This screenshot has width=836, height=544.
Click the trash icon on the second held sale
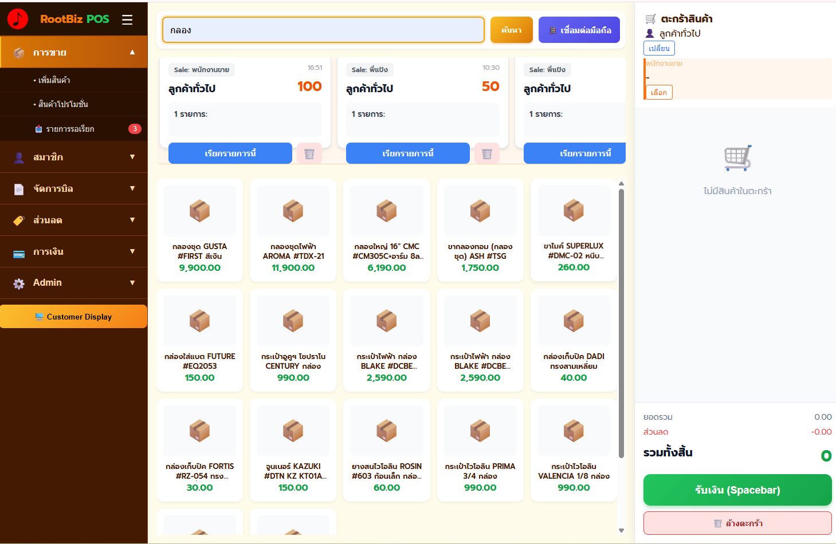point(486,153)
